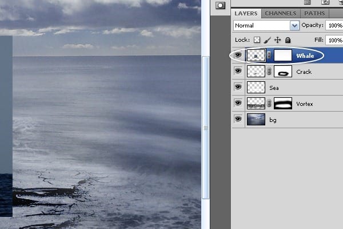
Task: Click the lock transparent pixels icon
Action: coord(257,40)
